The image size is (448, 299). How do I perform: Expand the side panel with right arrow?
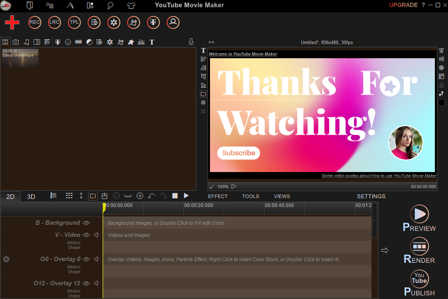pyautogui.click(x=385, y=250)
